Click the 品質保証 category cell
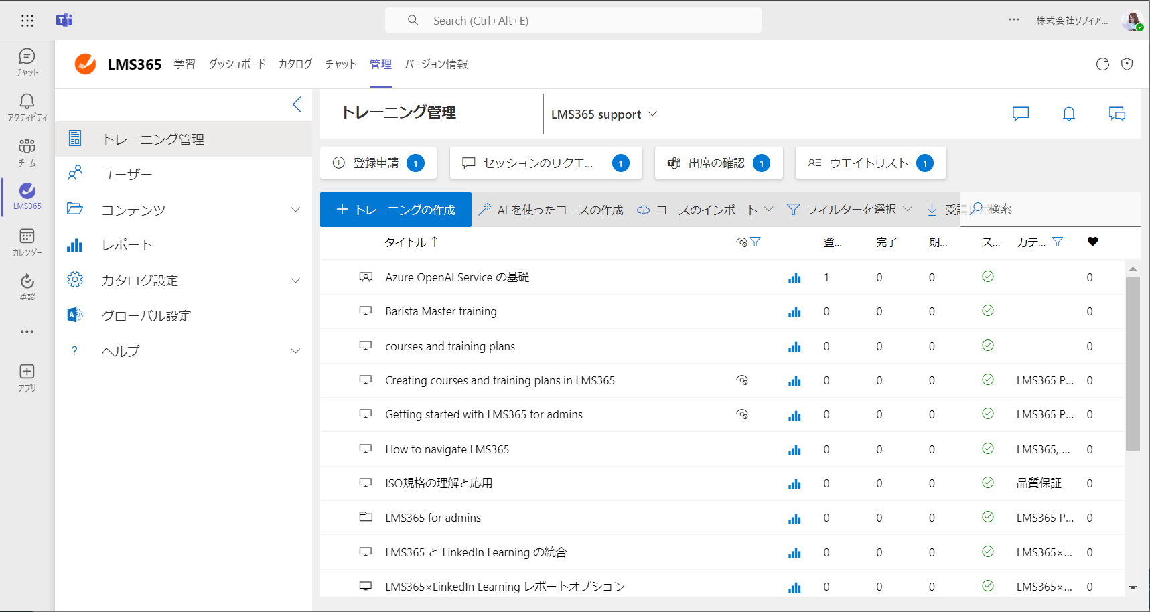The height and width of the screenshot is (612, 1150). [1039, 483]
